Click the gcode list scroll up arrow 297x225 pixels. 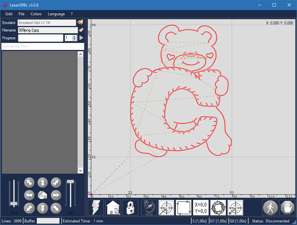[80, 55]
